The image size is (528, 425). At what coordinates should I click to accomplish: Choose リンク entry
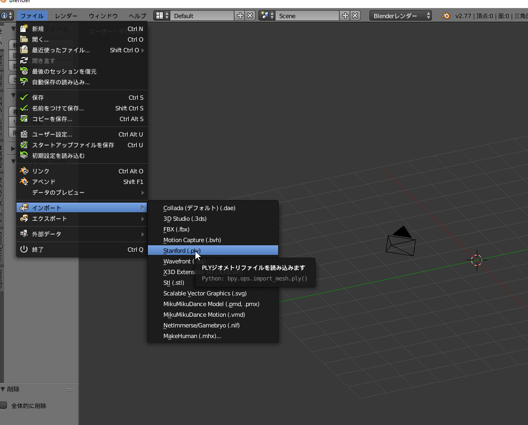point(82,171)
